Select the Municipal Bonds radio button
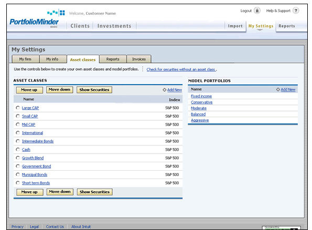Screen dimensions: 312x230 tap(18, 174)
